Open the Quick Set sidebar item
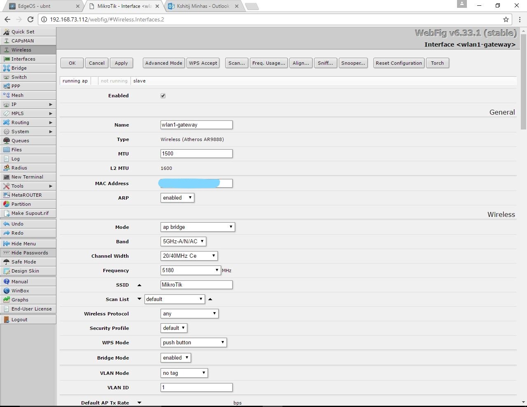527x407 pixels. [x=28, y=32]
